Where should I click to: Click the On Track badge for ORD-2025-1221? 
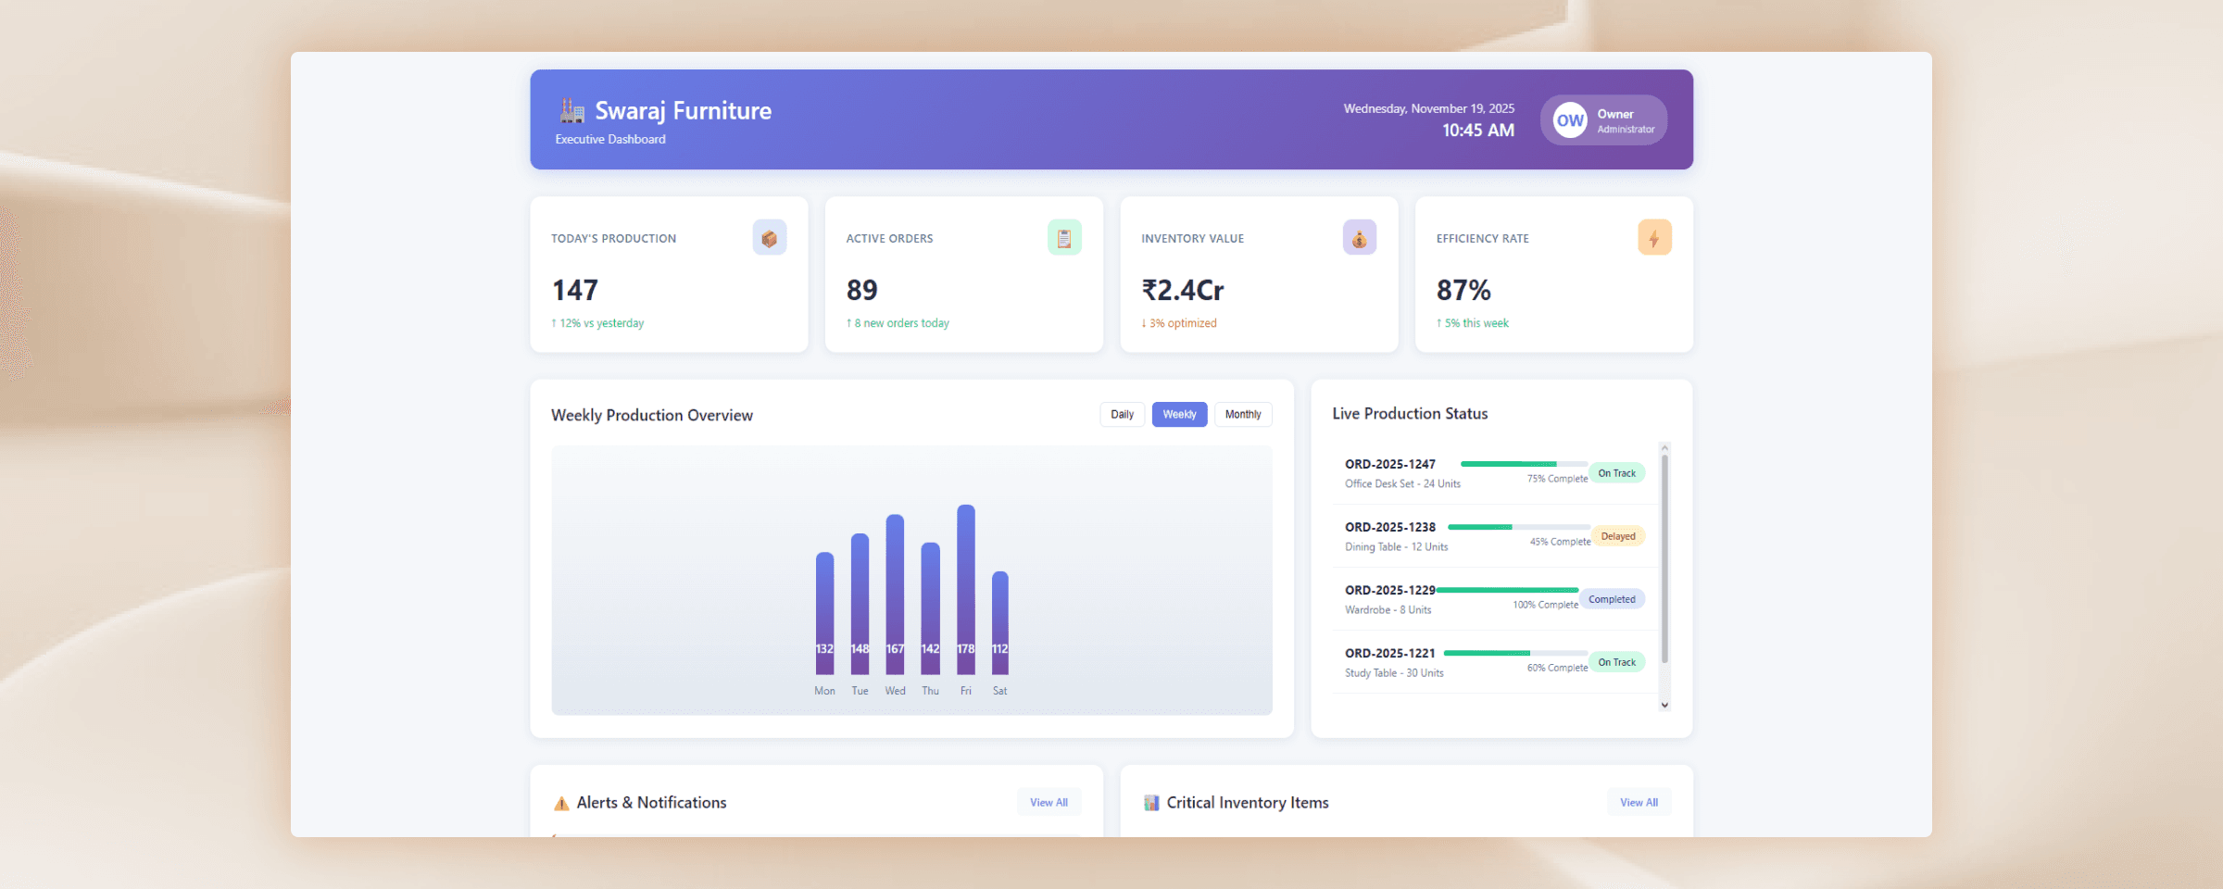tap(1617, 662)
